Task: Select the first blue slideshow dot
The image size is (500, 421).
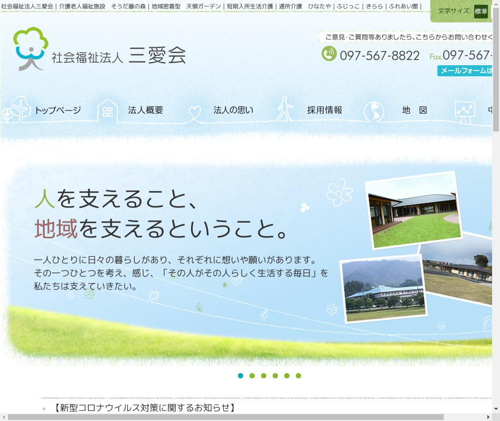Action: point(241,376)
